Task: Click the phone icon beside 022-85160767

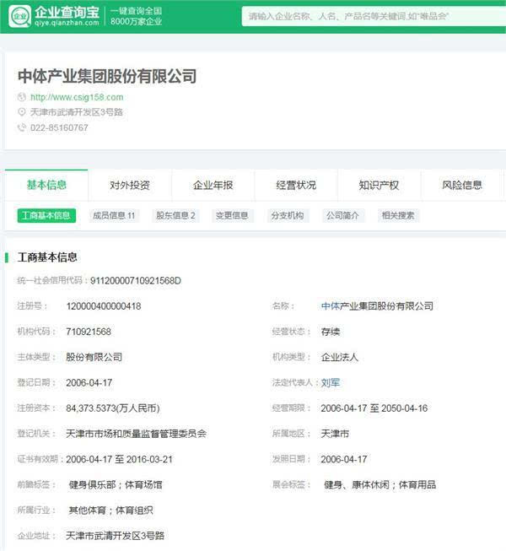Action: [22, 127]
